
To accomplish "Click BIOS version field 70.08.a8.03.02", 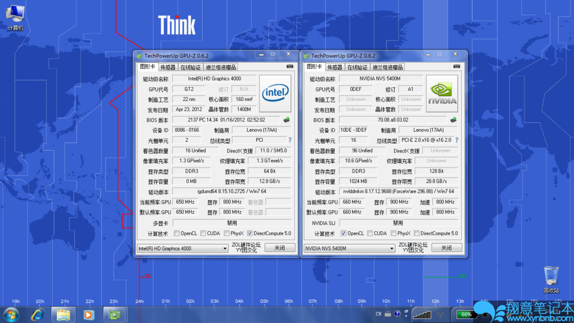I will (393, 120).
